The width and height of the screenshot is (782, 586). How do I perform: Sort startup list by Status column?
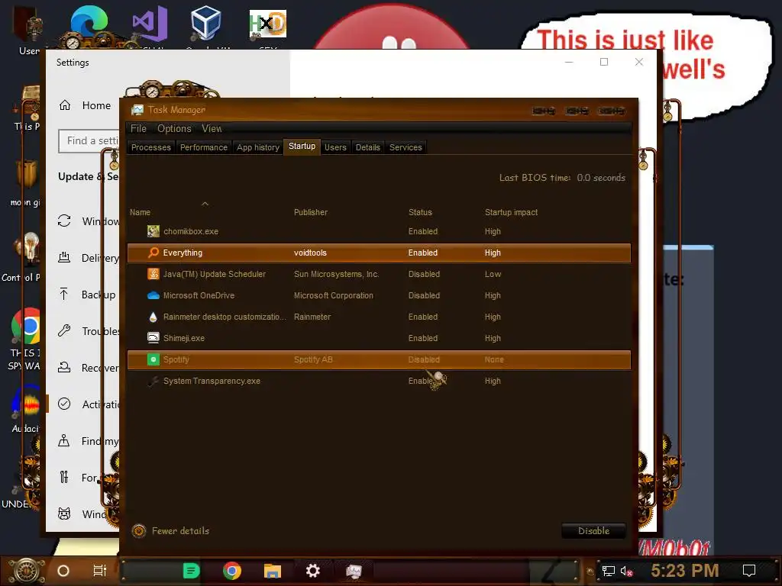[420, 212]
